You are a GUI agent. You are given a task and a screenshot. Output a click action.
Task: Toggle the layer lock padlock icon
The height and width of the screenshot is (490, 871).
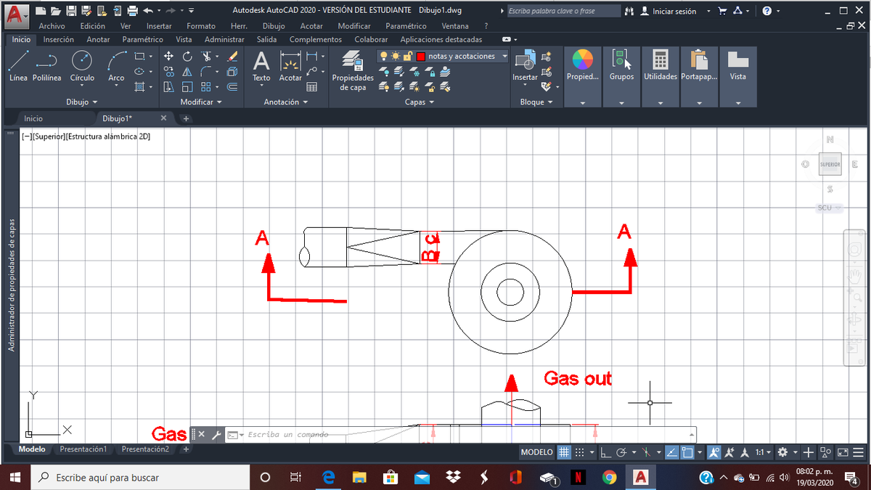(x=407, y=56)
